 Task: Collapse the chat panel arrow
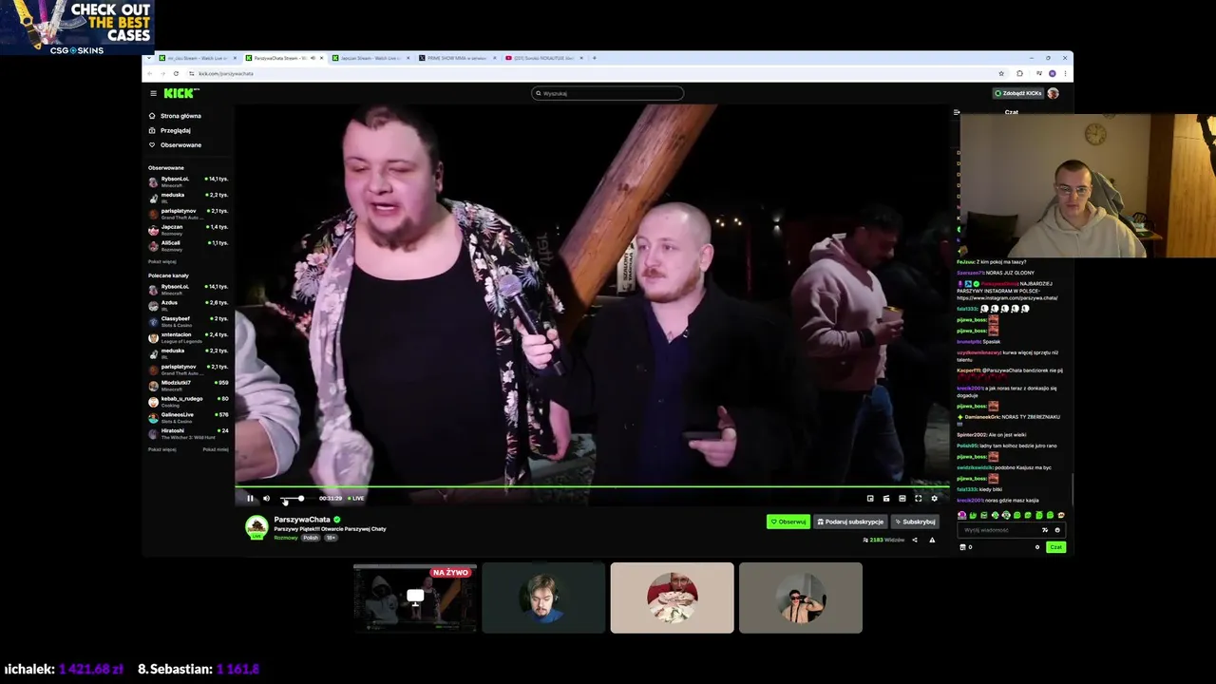tap(957, 112)
